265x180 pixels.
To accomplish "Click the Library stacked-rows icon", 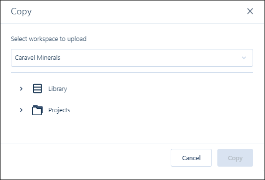I will tap(37, 89).
